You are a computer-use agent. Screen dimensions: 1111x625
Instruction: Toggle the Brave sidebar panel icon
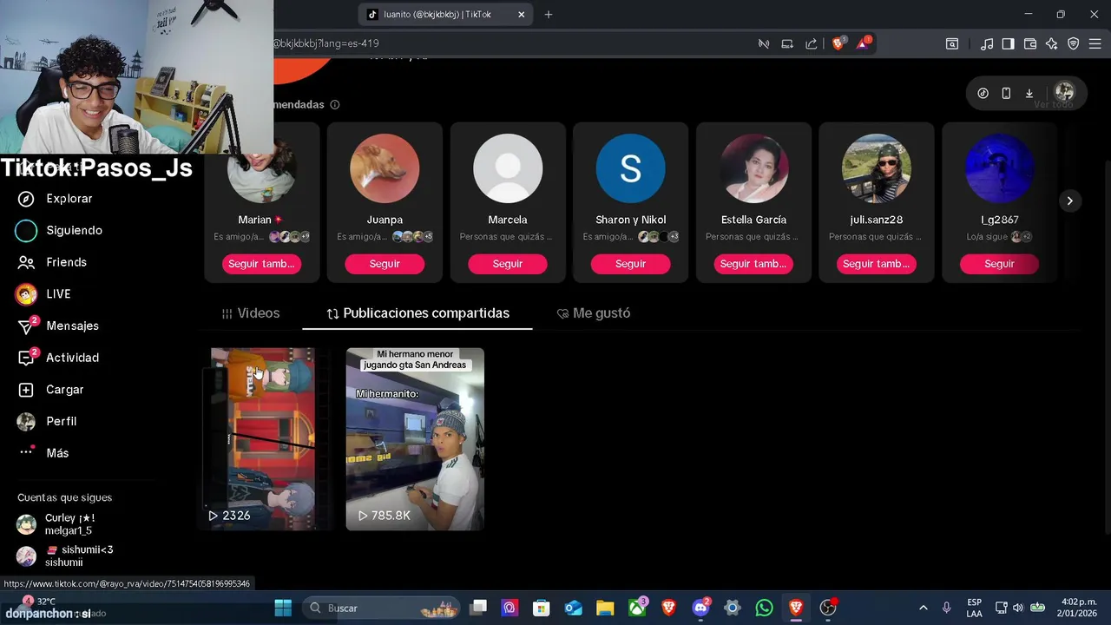[1008, 43]
